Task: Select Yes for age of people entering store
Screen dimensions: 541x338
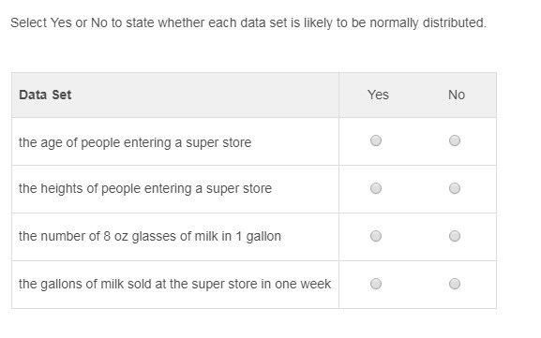Action: pos(376,140)
